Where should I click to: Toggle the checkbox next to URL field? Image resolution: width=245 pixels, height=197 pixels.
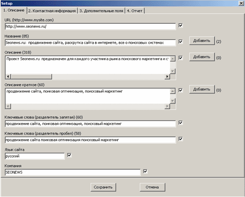pyautogui.click(x=181, y=26)
